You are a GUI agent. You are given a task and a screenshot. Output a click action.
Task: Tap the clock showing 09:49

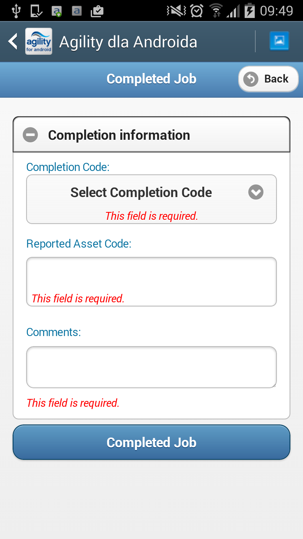276,11
